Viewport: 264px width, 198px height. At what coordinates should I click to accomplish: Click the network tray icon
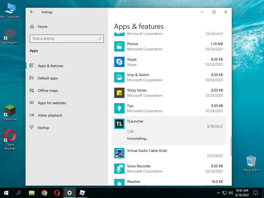click(225, 193)
